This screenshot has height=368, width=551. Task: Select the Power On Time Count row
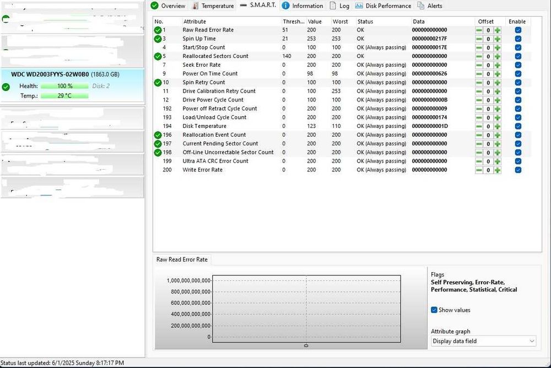(x=342, y=74)
